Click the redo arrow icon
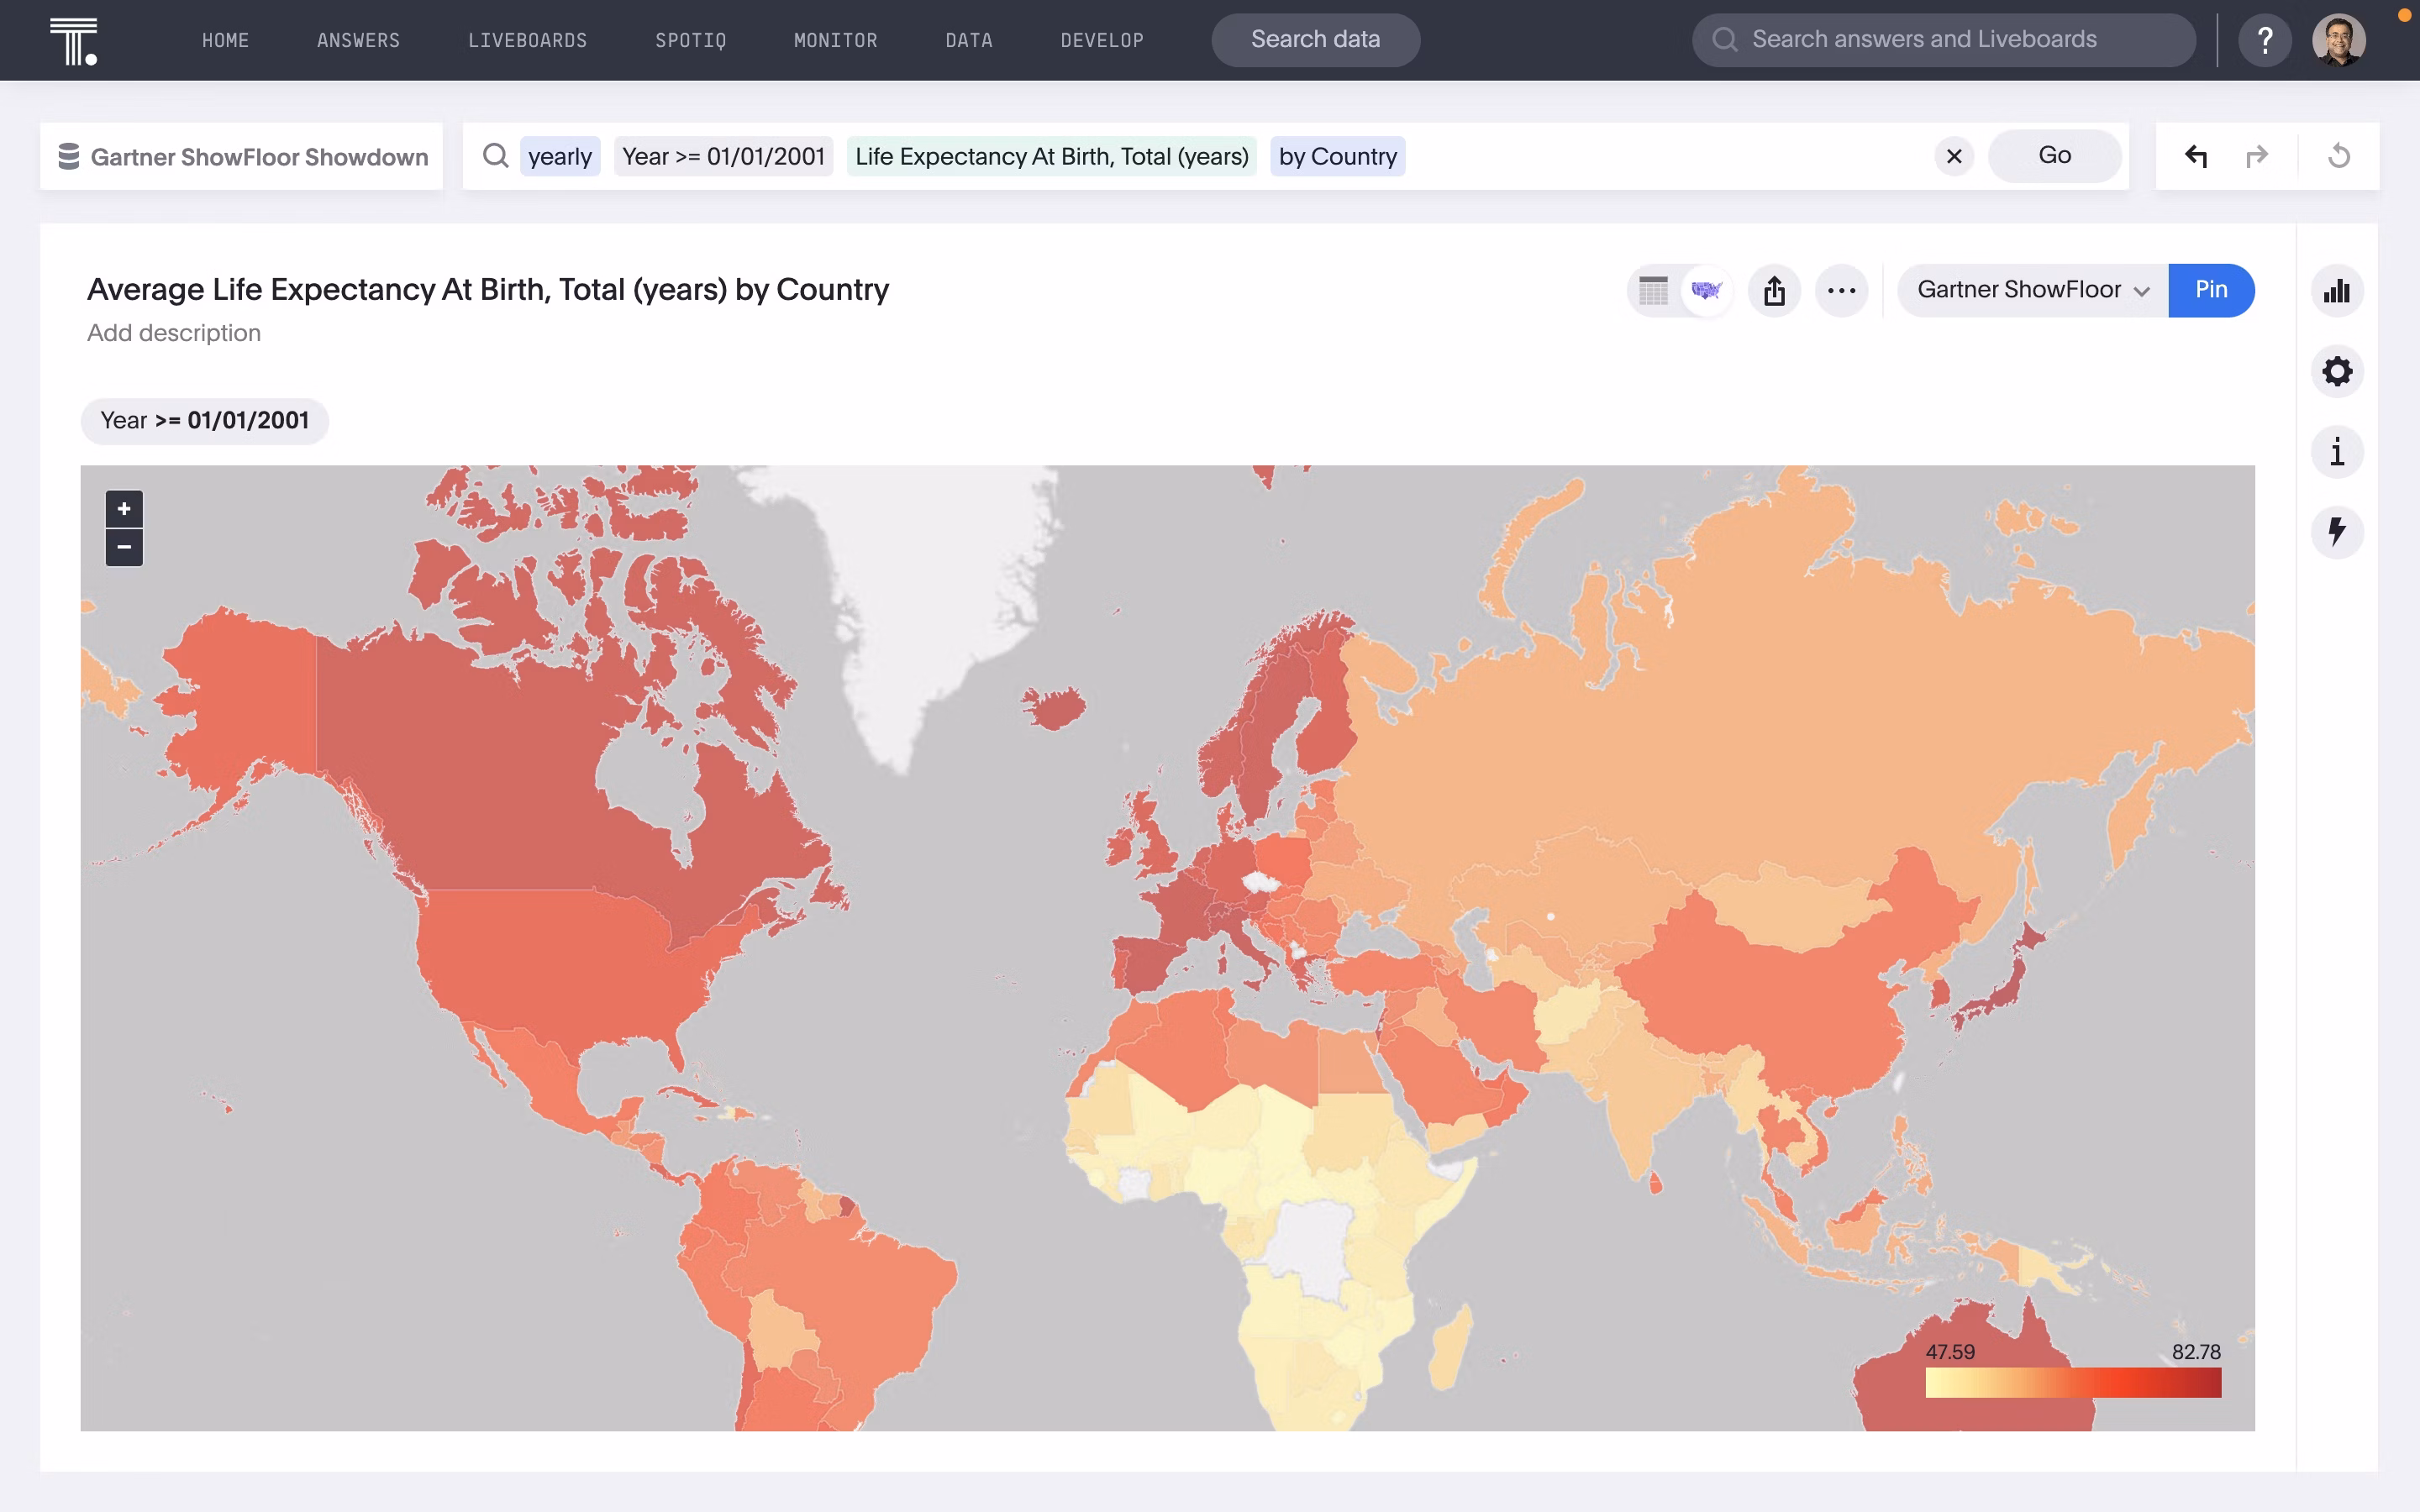 [x=2257, y=156]
